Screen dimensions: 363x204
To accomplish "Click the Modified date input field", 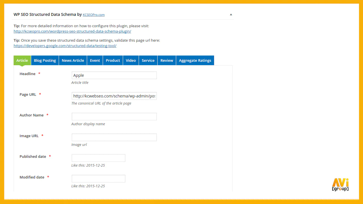I will click(98, 179).
